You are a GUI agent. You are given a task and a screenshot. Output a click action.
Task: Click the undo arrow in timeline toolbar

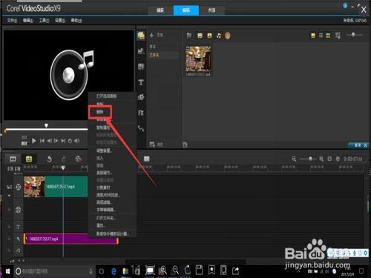pyautogui.click(x=50, y=159)
